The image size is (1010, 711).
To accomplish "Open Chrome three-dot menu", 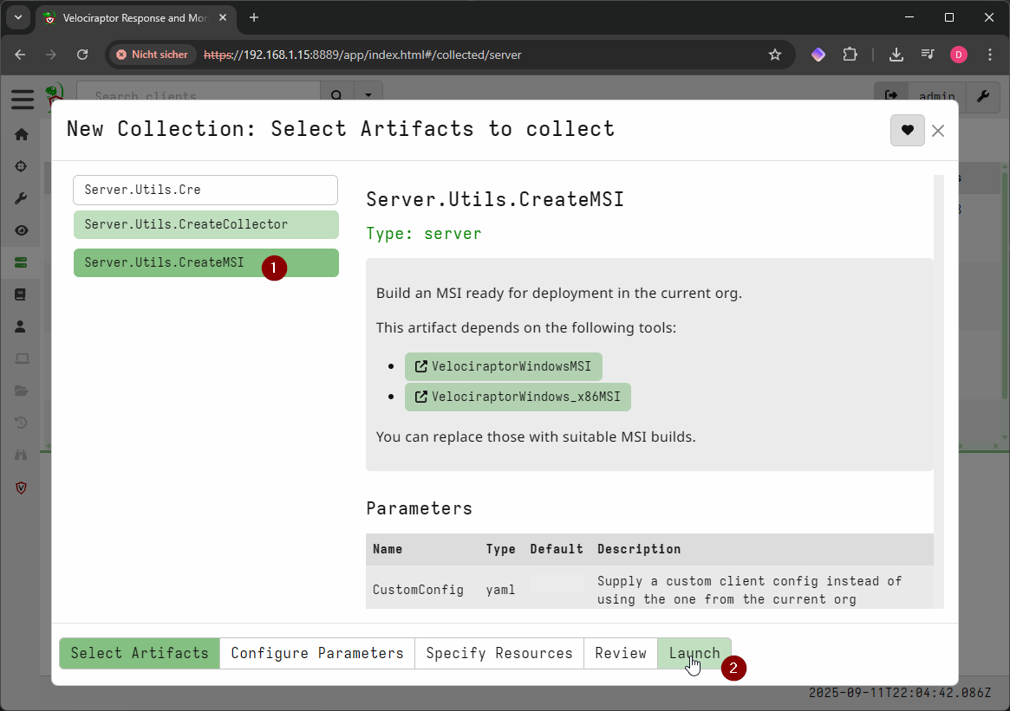I will 990,55.
